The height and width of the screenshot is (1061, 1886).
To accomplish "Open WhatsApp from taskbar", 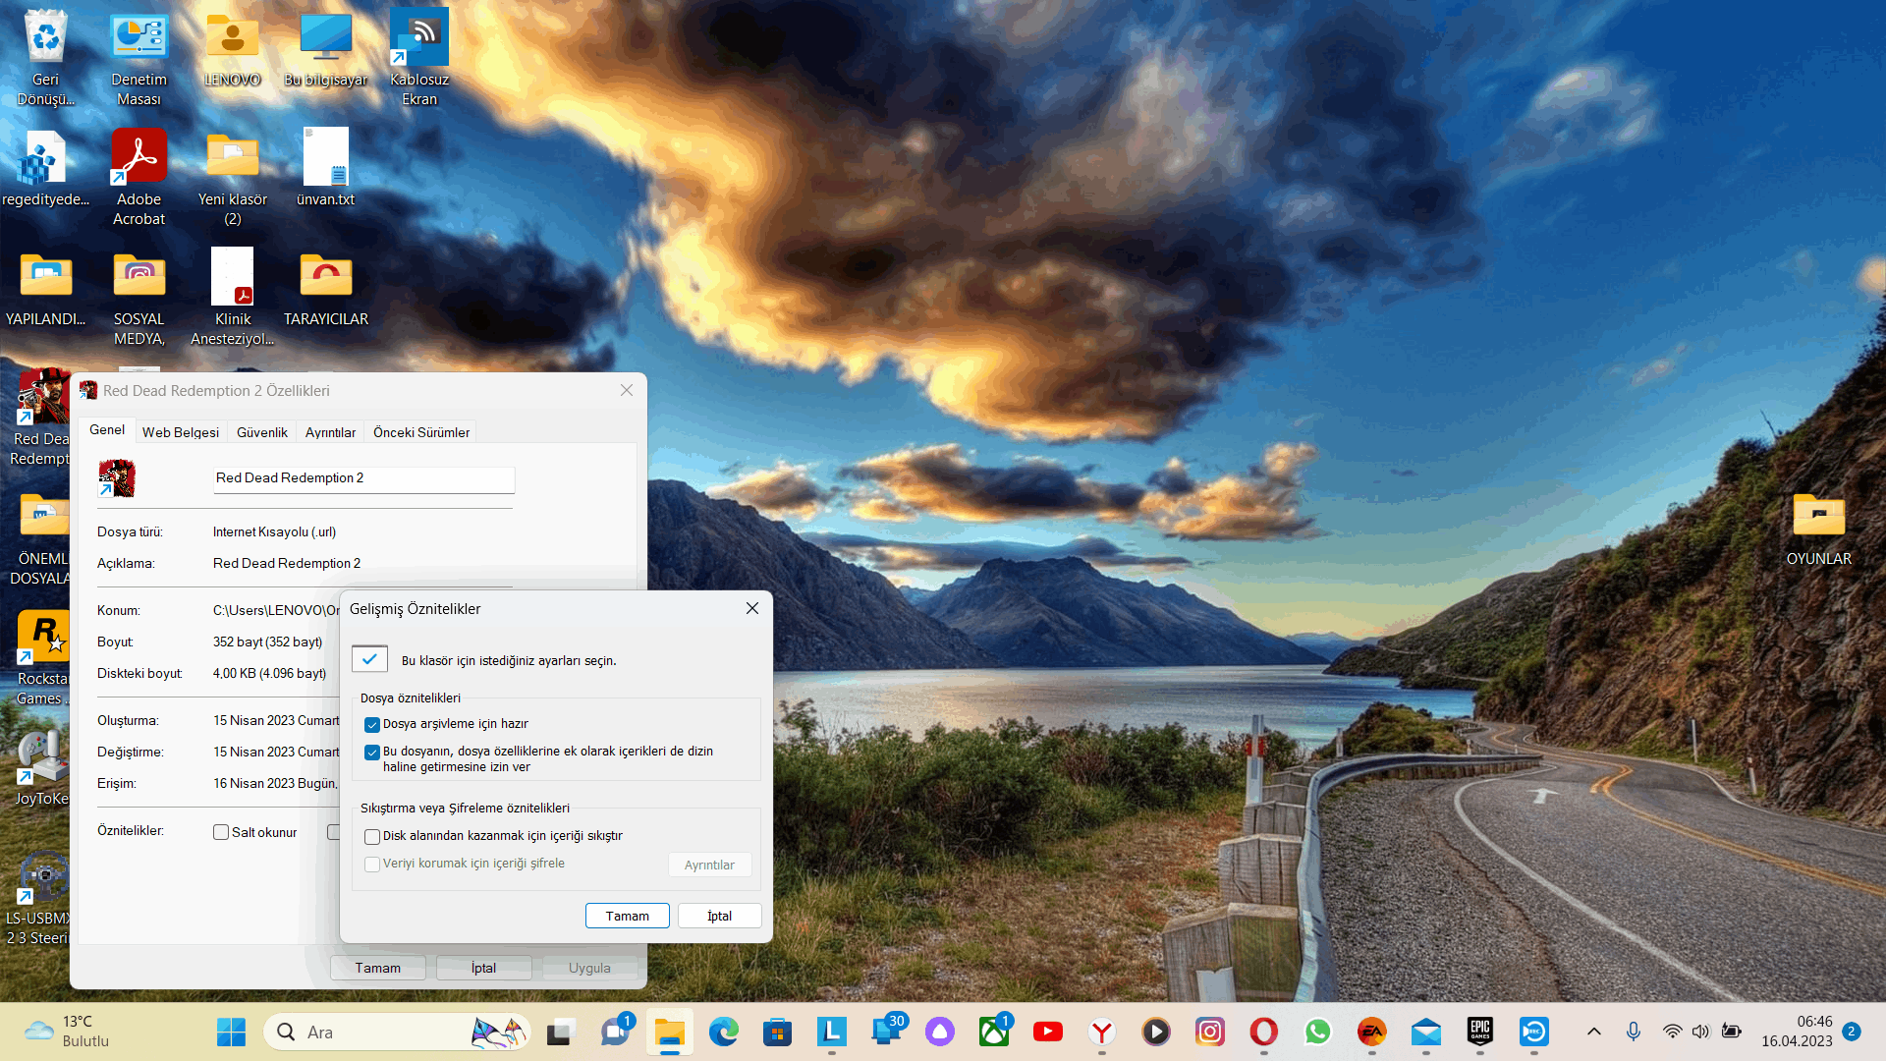I will (x=1318, y=1032).
